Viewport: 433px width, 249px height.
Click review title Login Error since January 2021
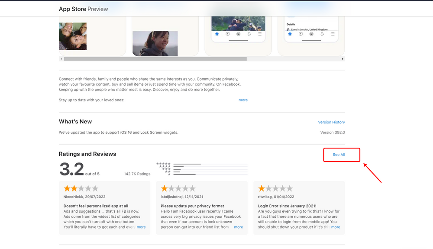[287, 206]
